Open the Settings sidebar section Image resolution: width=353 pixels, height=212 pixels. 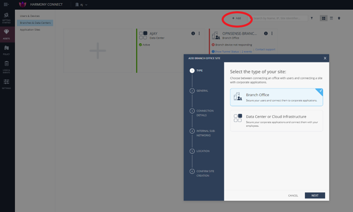pyautogui.click(x=6, y=84)
